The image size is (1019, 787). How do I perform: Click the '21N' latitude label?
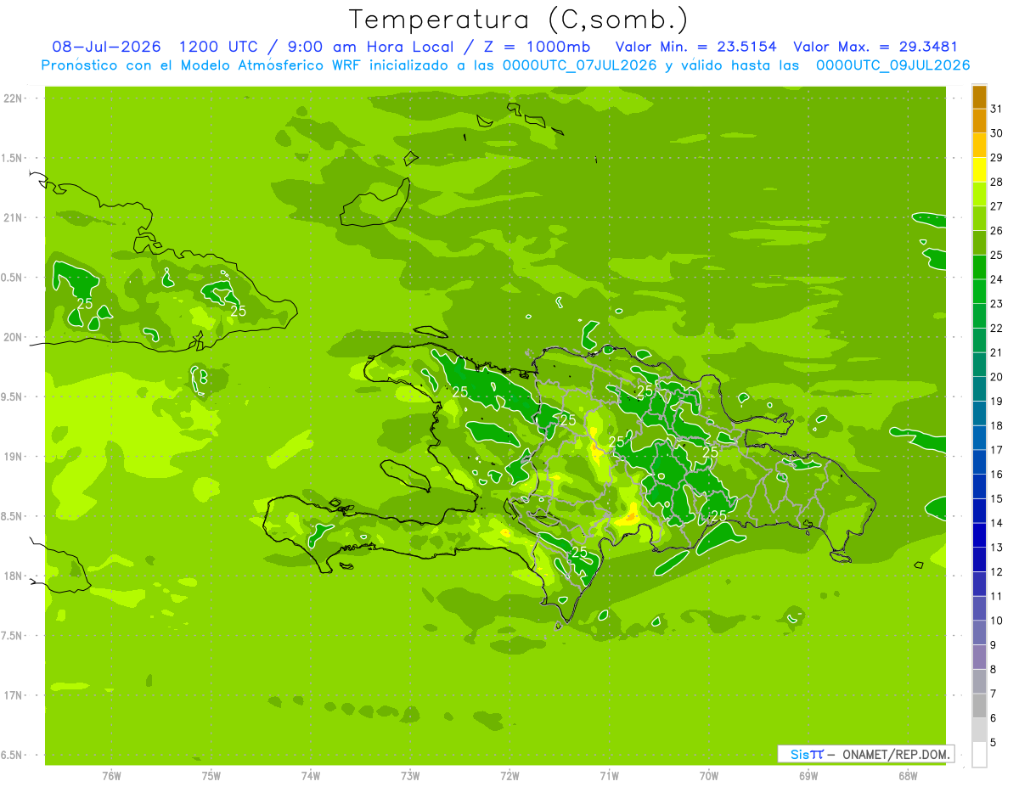(14, 217)
